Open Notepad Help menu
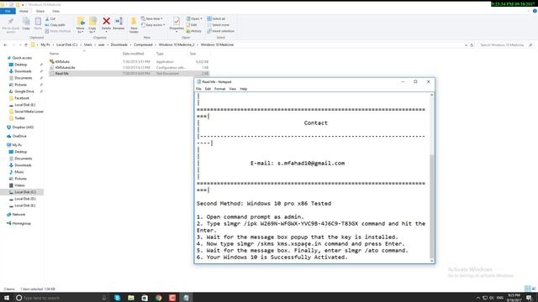538x302 pixels. click(243, 89)
